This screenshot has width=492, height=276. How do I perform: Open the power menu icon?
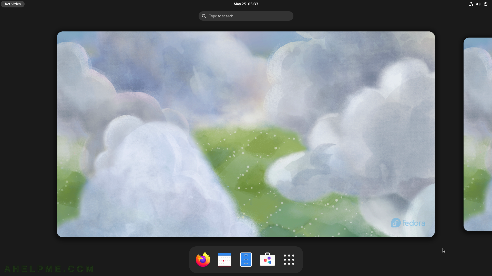pyautogui.click(x=486, y=4)
